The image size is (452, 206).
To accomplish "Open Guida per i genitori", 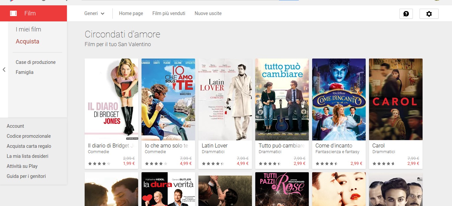I will (26, 176).
